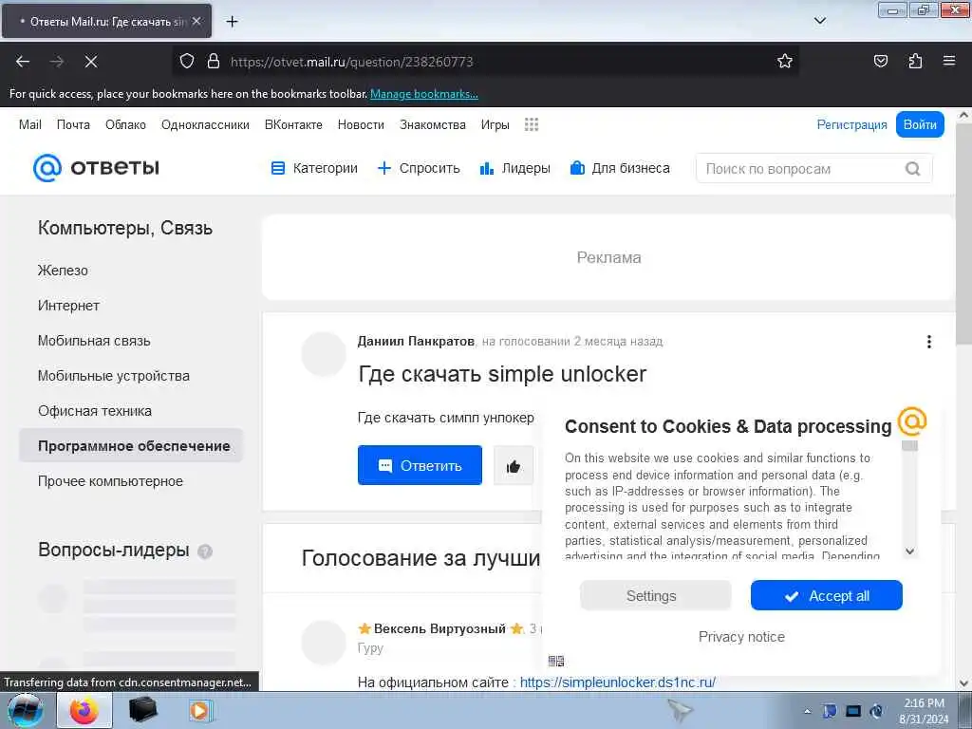
Task: Click the browser address bar URL
Action: click(351, 62)
